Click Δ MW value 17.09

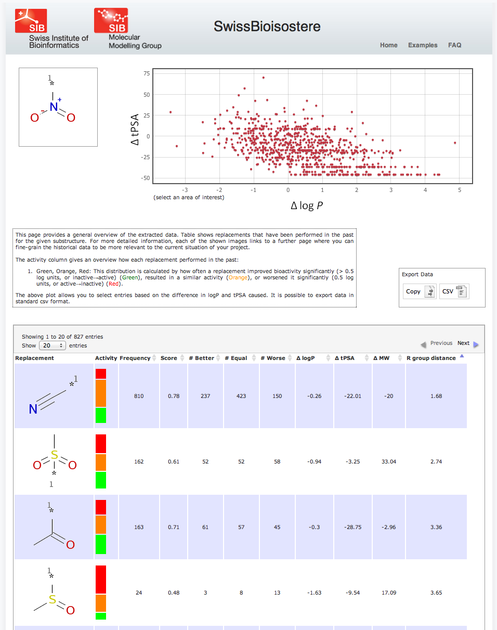point(389,593)
